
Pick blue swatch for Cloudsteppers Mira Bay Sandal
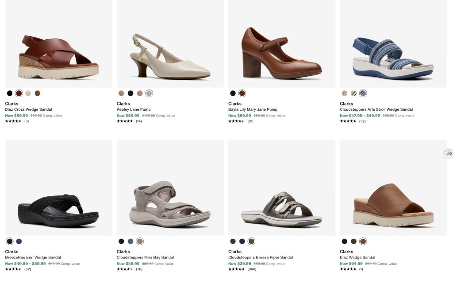click(131, 241)
